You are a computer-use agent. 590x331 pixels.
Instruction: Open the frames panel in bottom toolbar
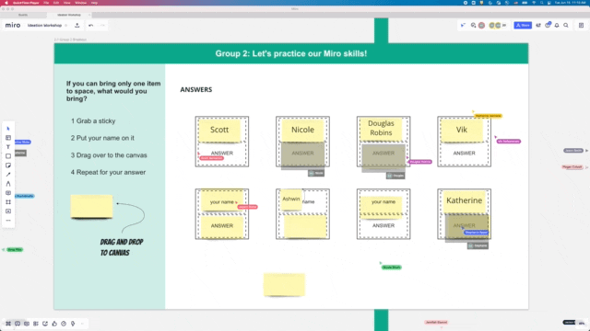8,324
